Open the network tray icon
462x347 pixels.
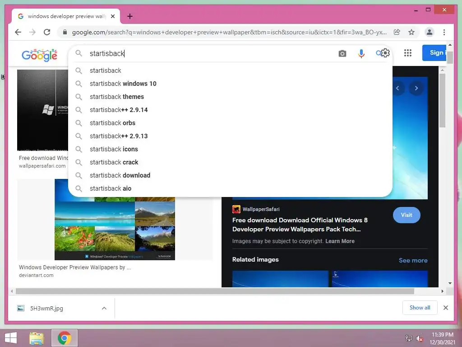click(408, 338)
